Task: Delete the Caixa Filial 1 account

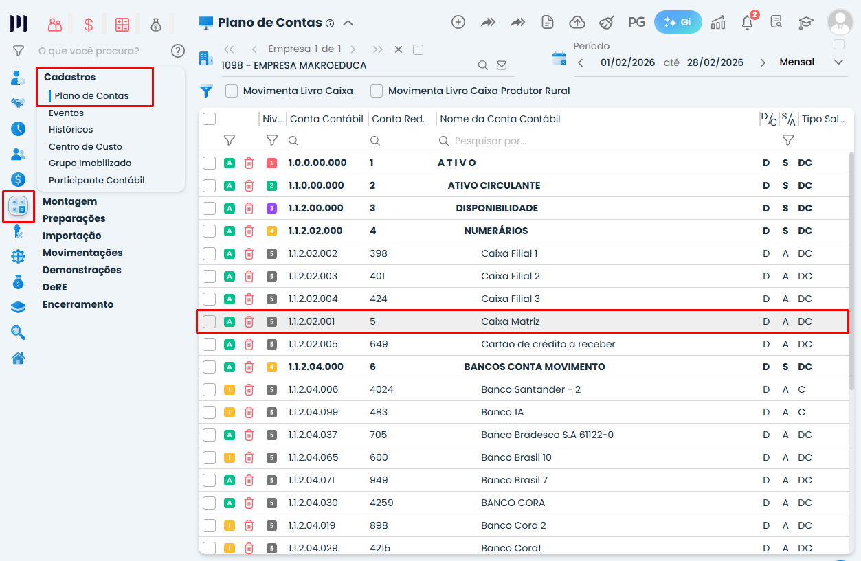Action: 249,253
